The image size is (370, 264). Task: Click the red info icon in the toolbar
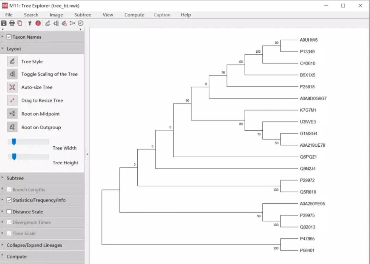click(x=38, y=23)
